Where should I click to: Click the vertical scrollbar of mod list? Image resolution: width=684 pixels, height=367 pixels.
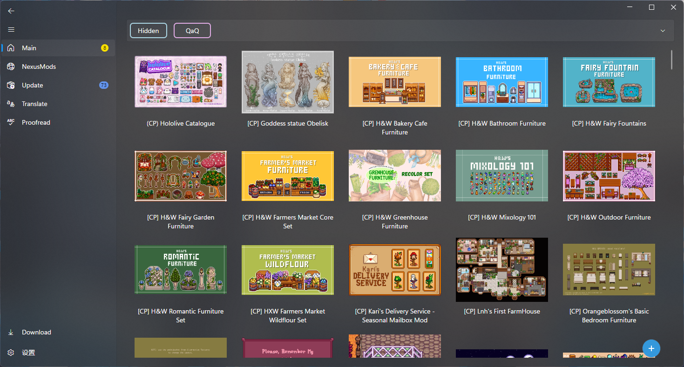tap(671, 60)
